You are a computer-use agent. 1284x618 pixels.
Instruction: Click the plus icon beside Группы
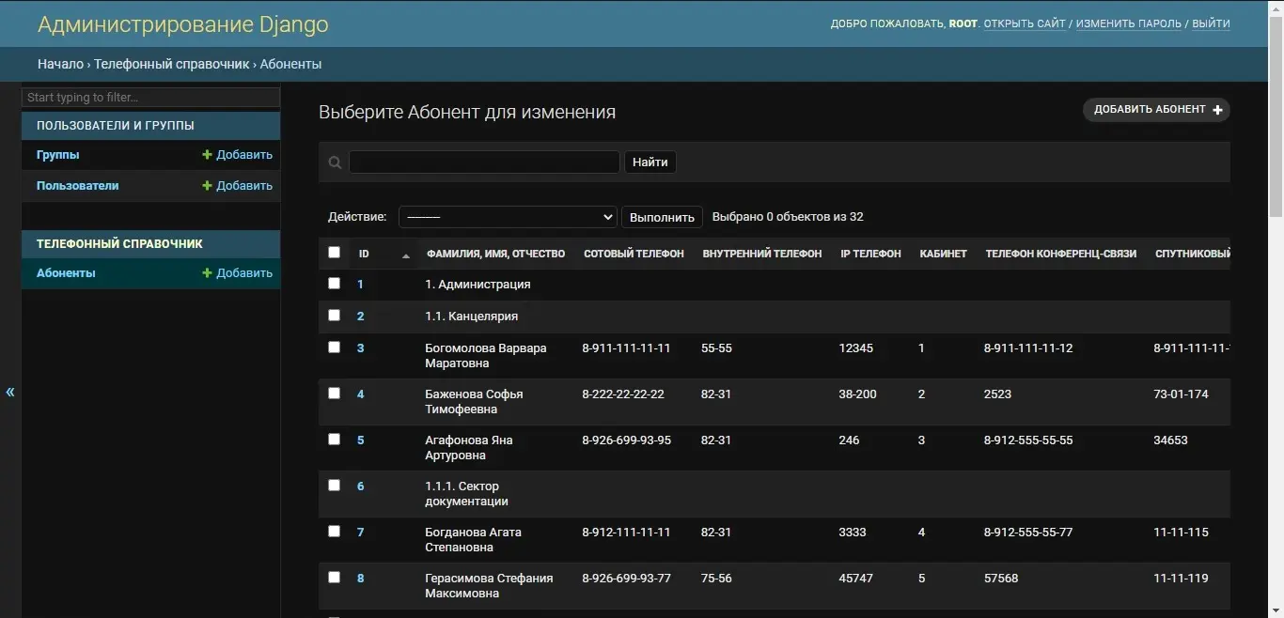tap(208, 155)
